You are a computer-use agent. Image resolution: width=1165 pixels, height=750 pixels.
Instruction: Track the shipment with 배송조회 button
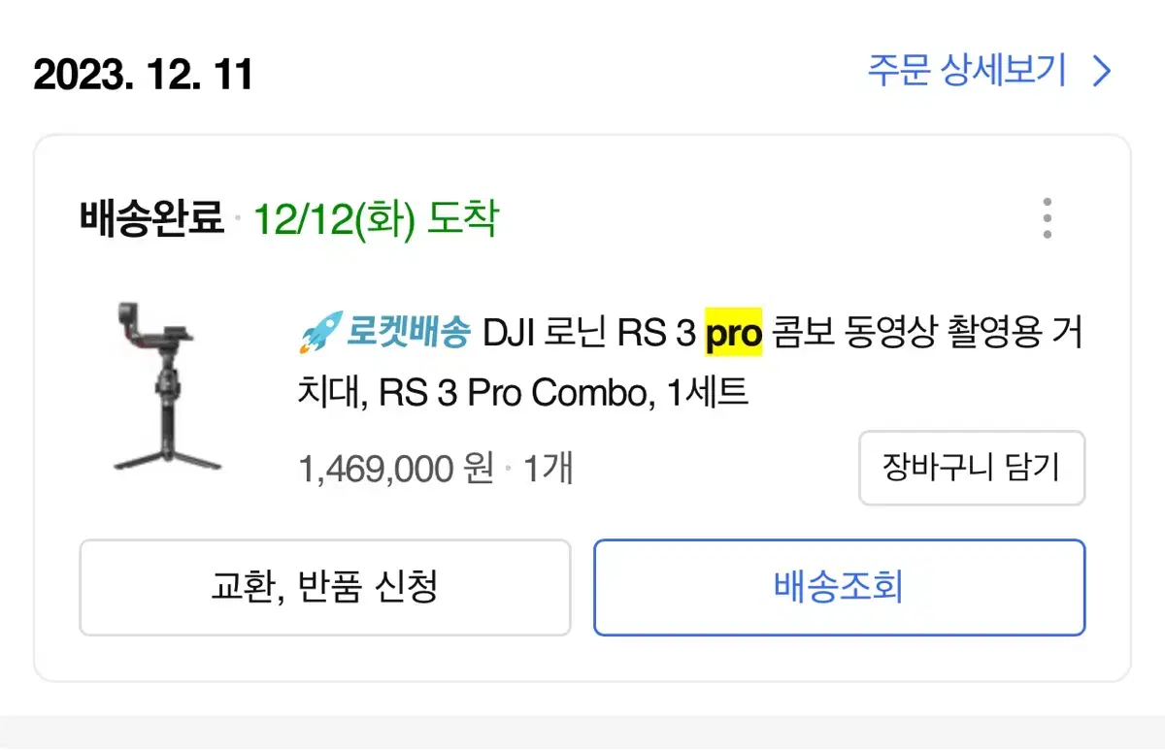(839, 587)
